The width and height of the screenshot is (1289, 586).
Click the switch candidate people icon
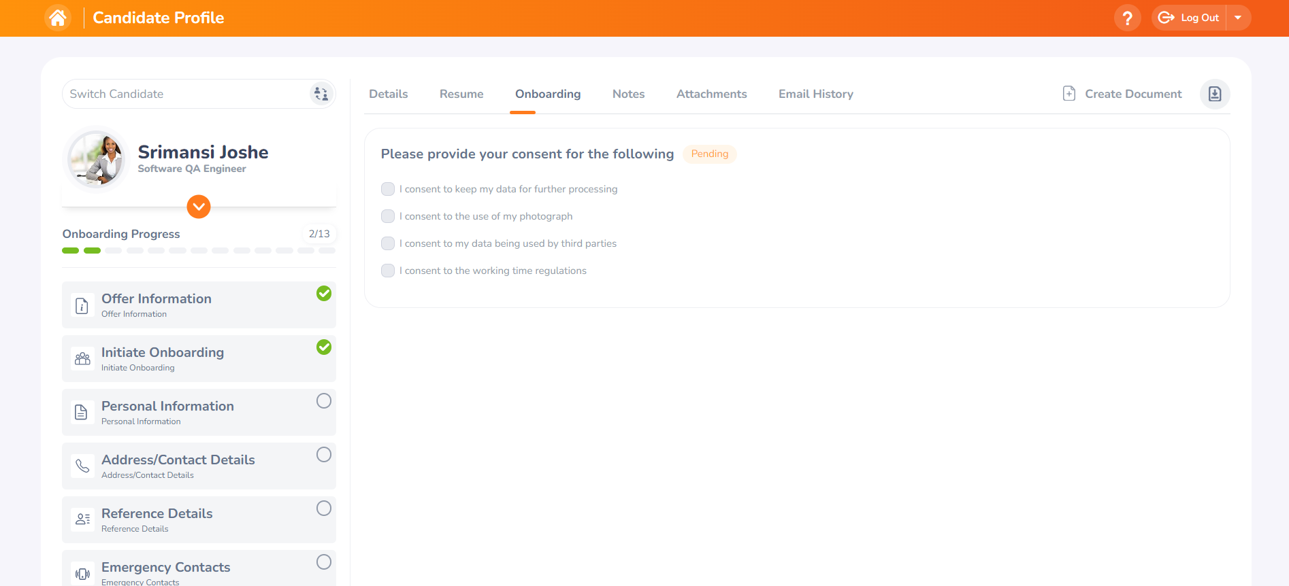tap(321, 94)
